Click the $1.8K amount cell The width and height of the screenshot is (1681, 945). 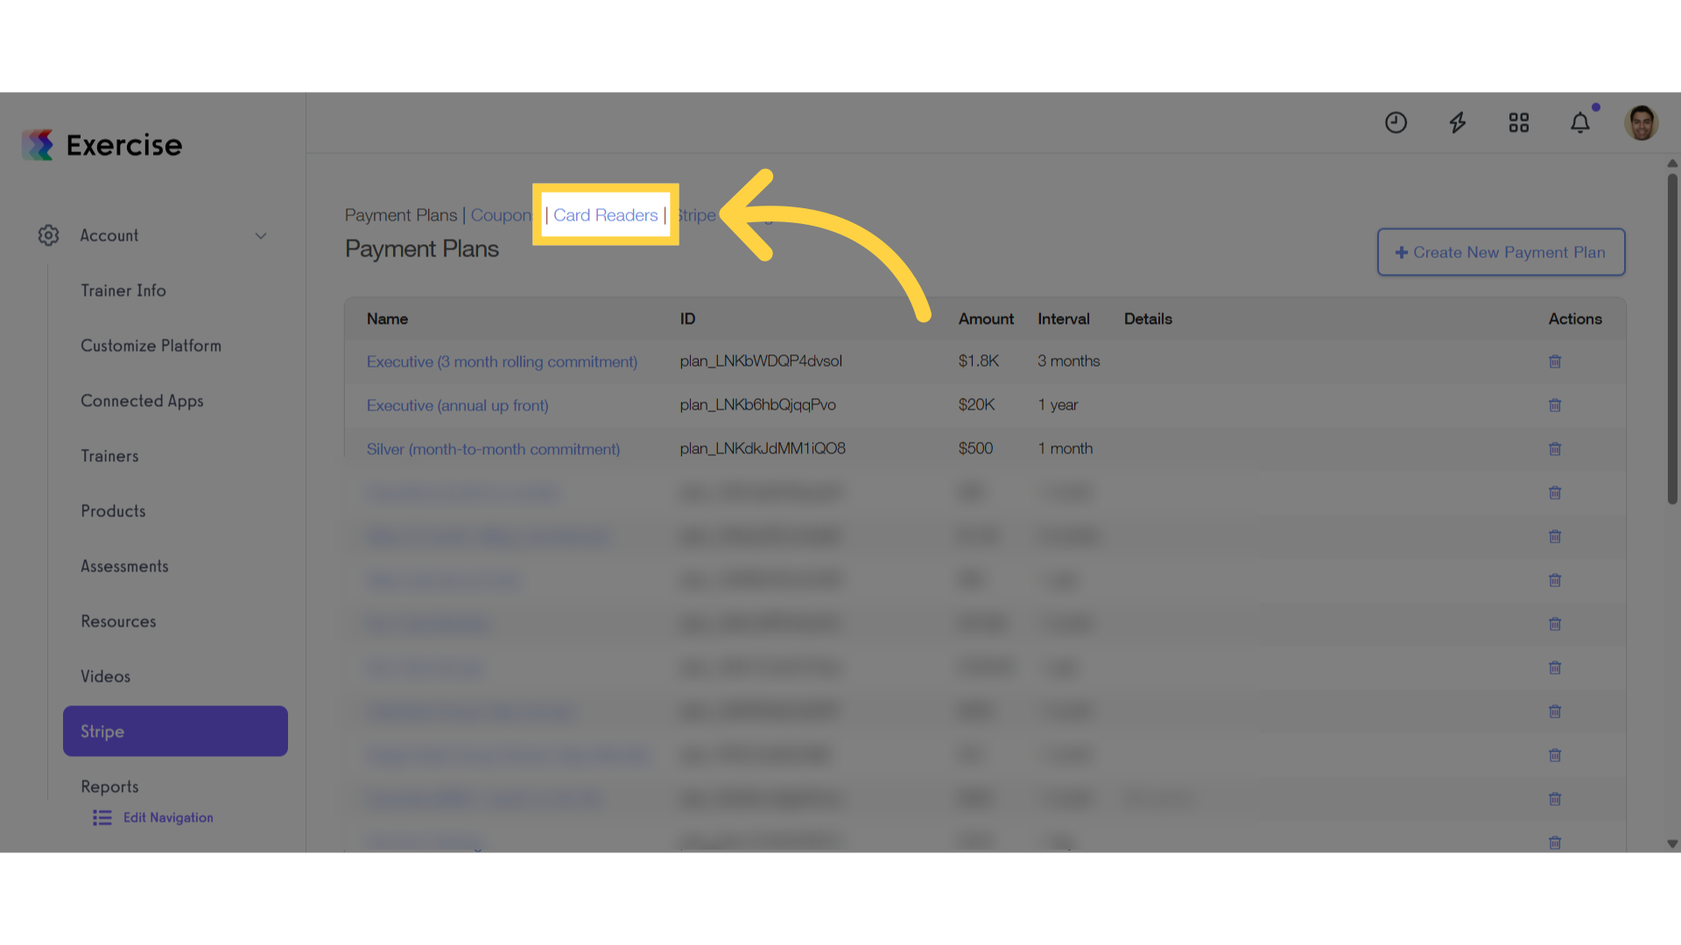point(978,360)
